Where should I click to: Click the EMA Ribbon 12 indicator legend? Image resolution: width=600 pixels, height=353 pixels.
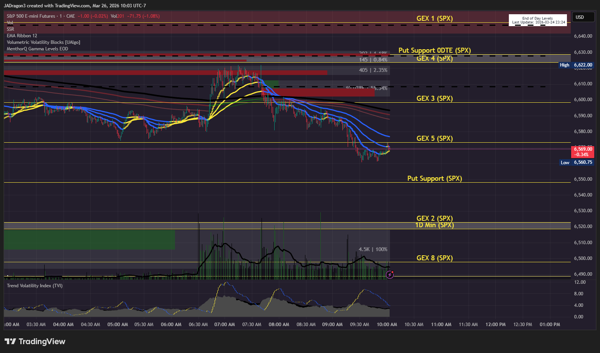click(x=22, y=36)
